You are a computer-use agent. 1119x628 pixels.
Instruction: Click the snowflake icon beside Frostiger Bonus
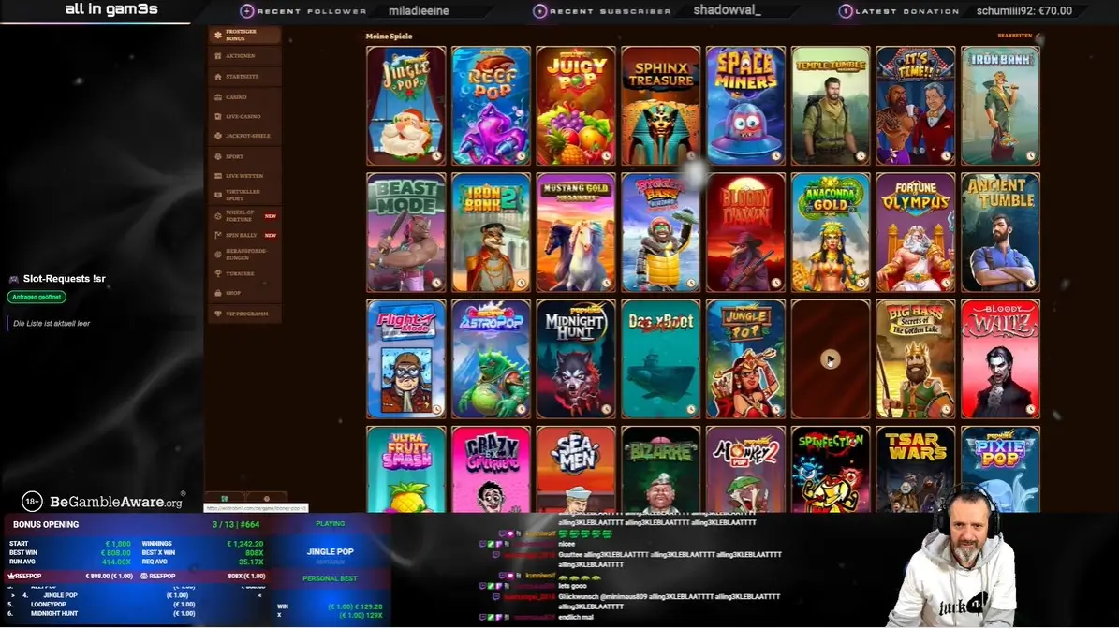tap(218, 35)
